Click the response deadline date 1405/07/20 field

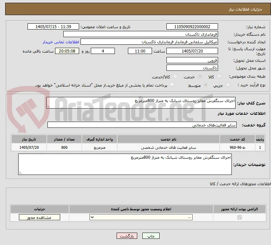[x=192, y=51]
